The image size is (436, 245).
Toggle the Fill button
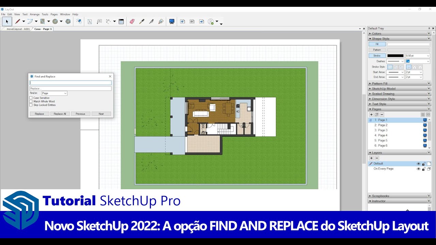tap(377, 44)
